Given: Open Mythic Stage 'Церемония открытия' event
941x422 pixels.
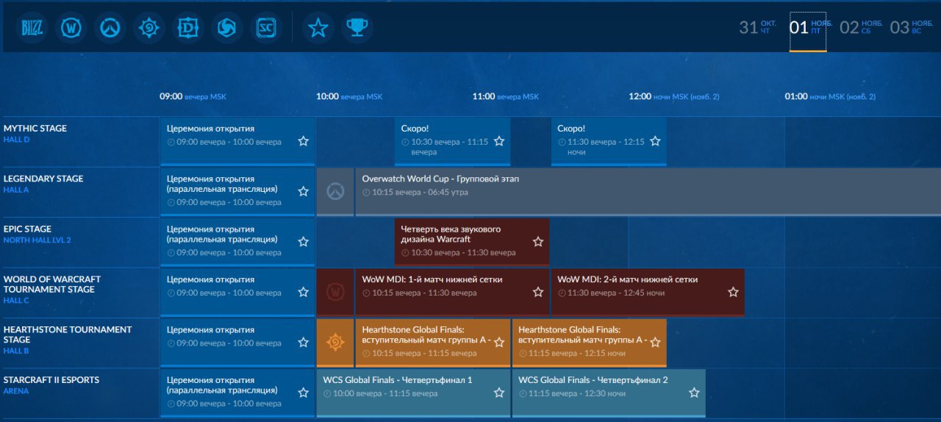Looking at the screenshot, I should click(x=237, y=141).
